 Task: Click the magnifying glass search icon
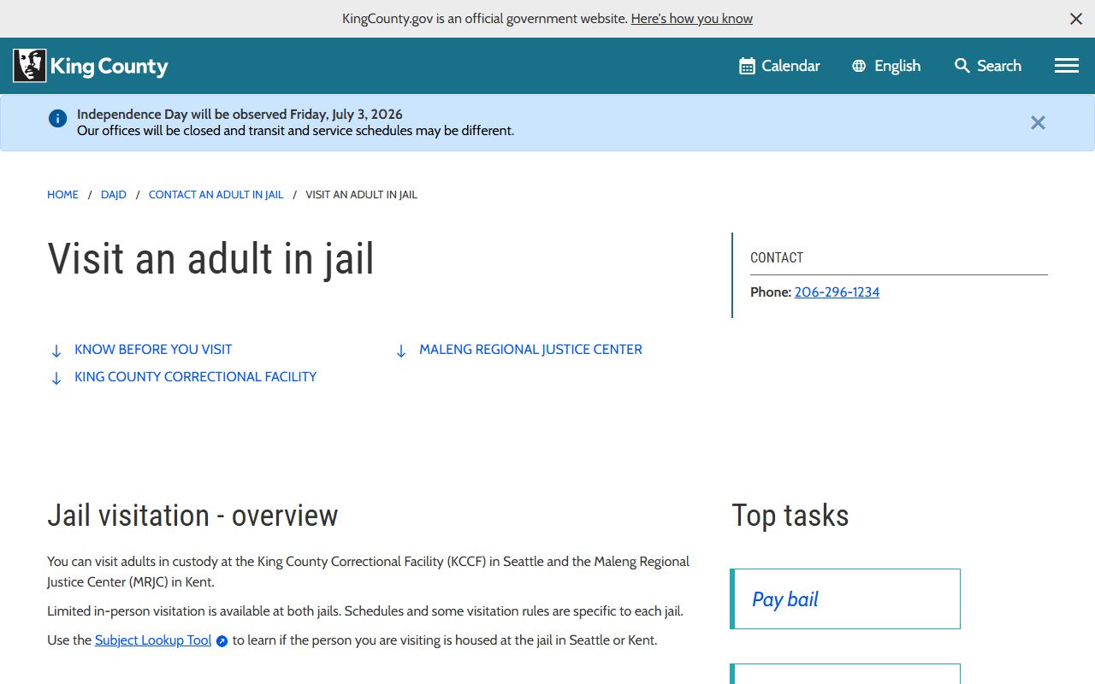[x=962, y=66]
